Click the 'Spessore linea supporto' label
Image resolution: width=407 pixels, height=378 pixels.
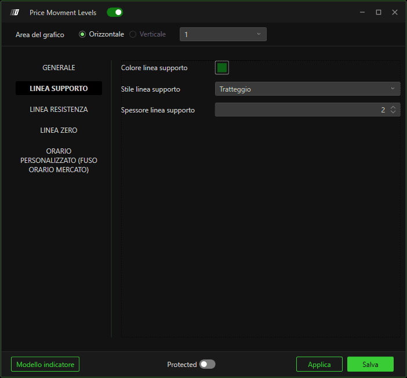[158, 110]
